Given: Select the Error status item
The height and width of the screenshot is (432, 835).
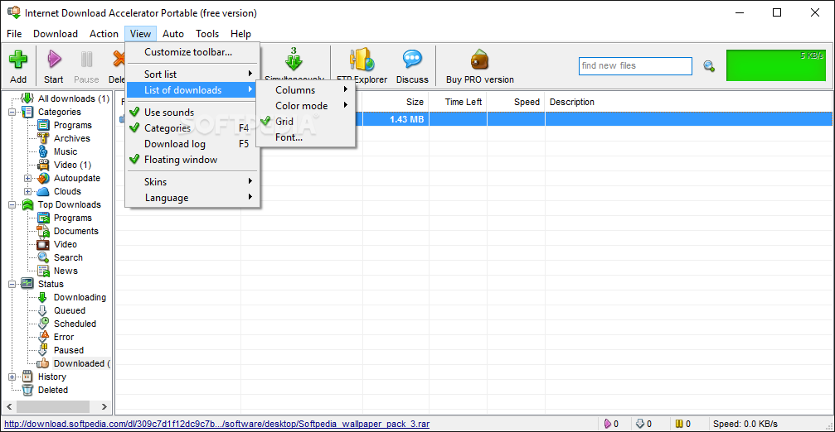Looking at the screenshot, I should (x=63, y=337).
